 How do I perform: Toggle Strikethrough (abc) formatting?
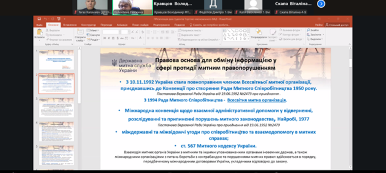click(122, 38)
